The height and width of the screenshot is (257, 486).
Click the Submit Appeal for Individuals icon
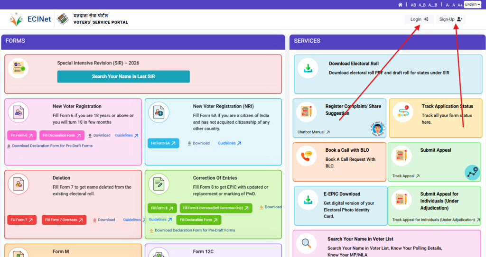pyautogui.click(x=401, y=200)
